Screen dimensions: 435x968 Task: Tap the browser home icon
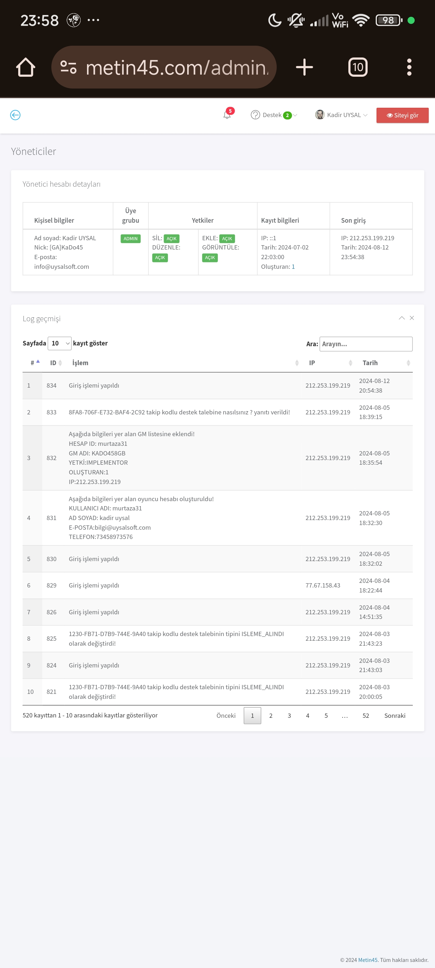[26, 67]
